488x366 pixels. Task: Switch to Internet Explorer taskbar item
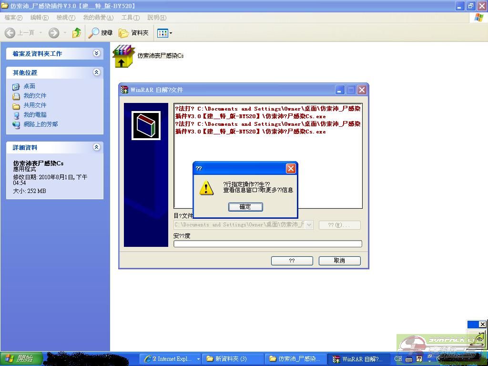click(170, 359)
